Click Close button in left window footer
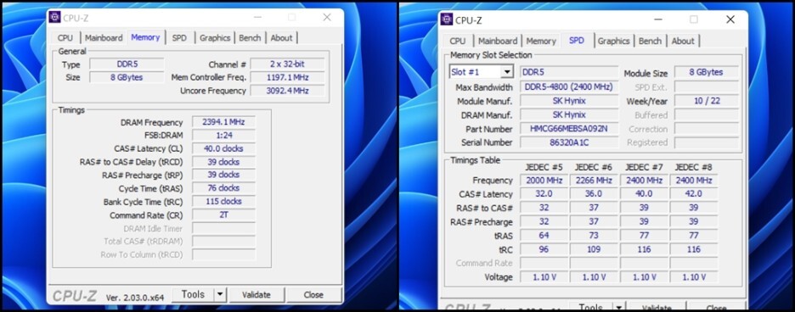 click(313, 295)
